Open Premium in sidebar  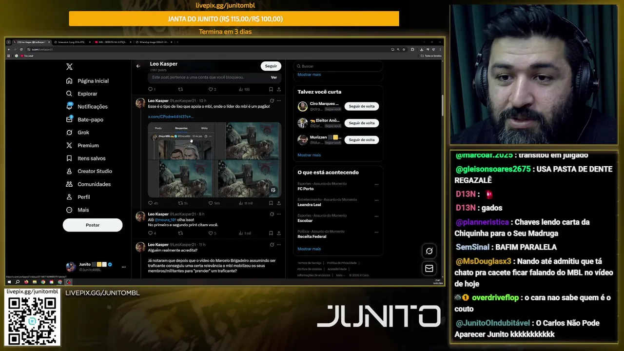coord(82,145)
